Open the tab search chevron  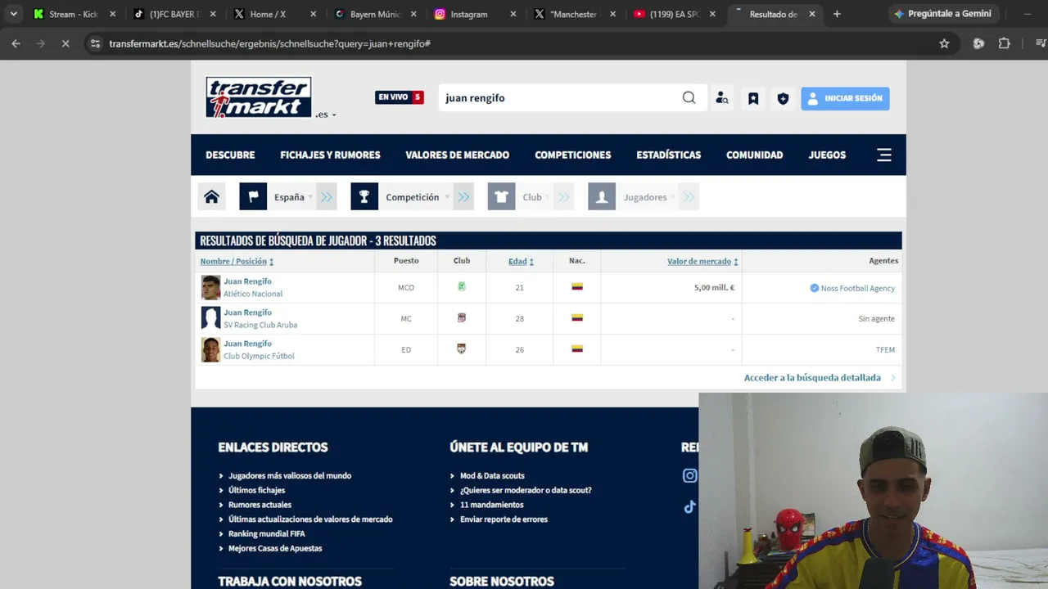(x=13, y=14)
